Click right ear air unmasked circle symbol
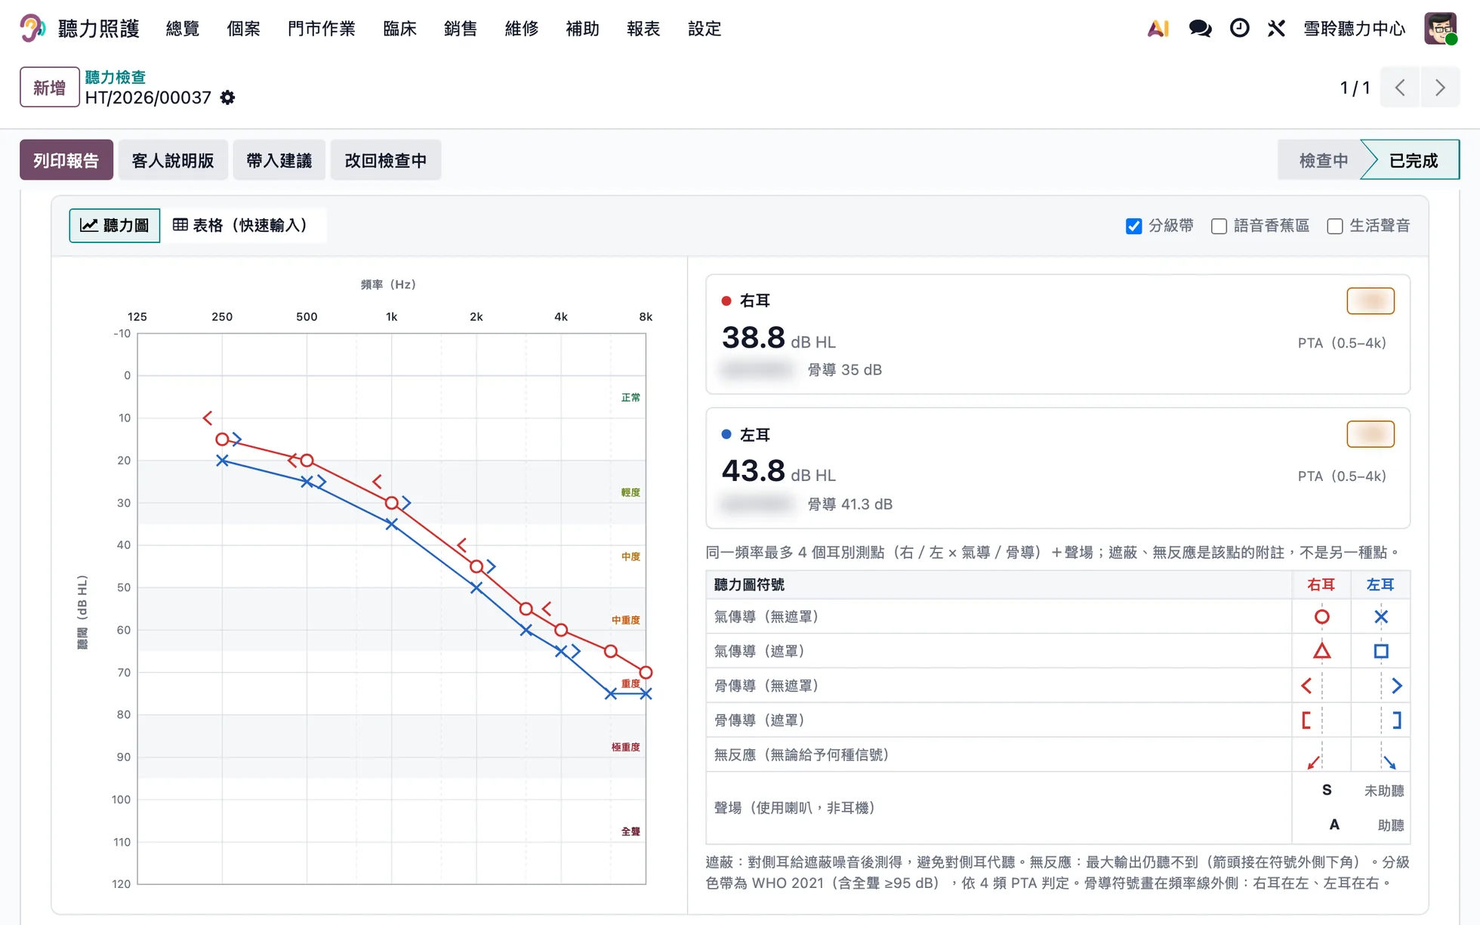Screen dimensions: 1480x925 point(1321,617)
